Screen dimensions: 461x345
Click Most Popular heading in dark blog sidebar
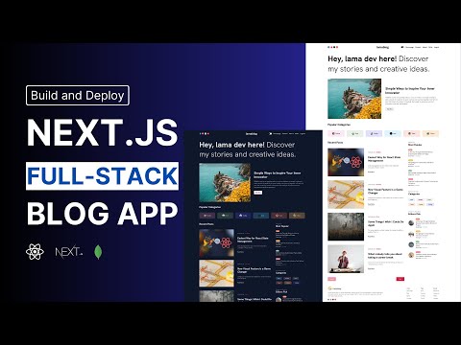[x=282, y=226]
